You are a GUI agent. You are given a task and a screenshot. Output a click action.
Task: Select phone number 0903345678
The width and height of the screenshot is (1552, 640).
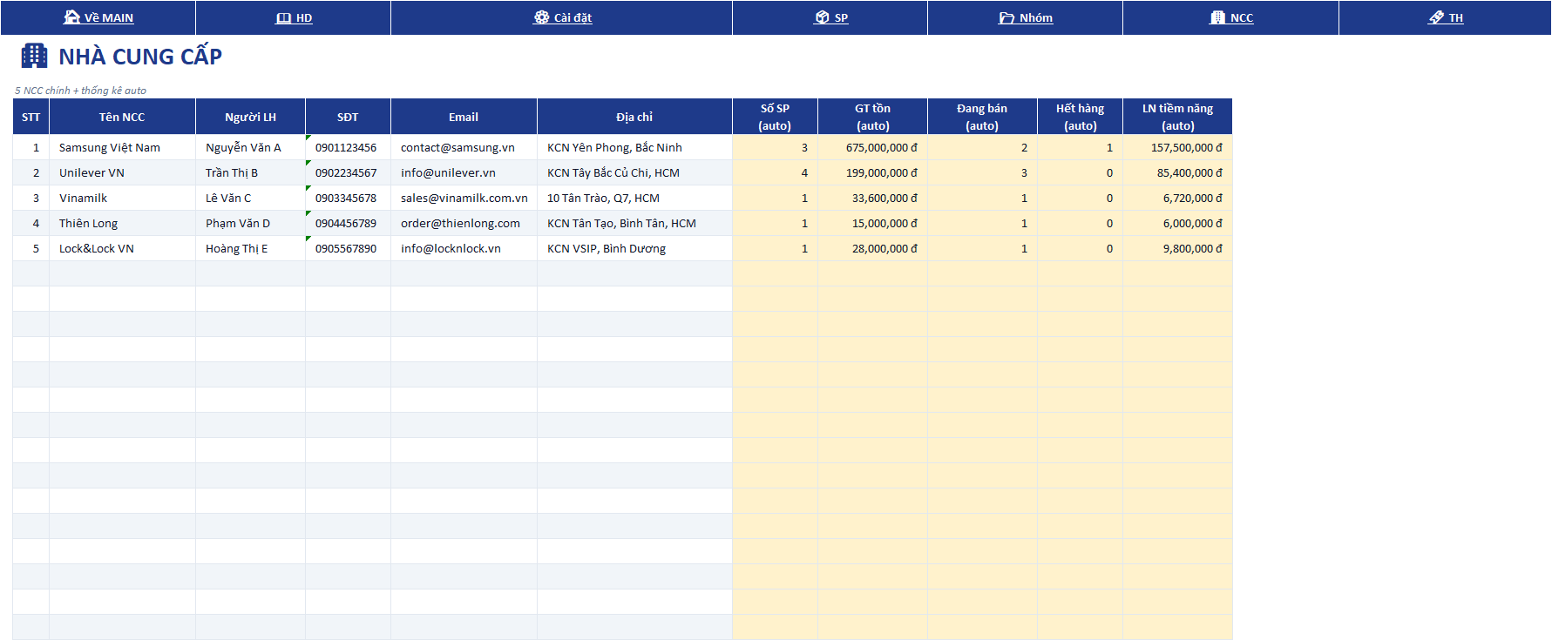[348, 198]
